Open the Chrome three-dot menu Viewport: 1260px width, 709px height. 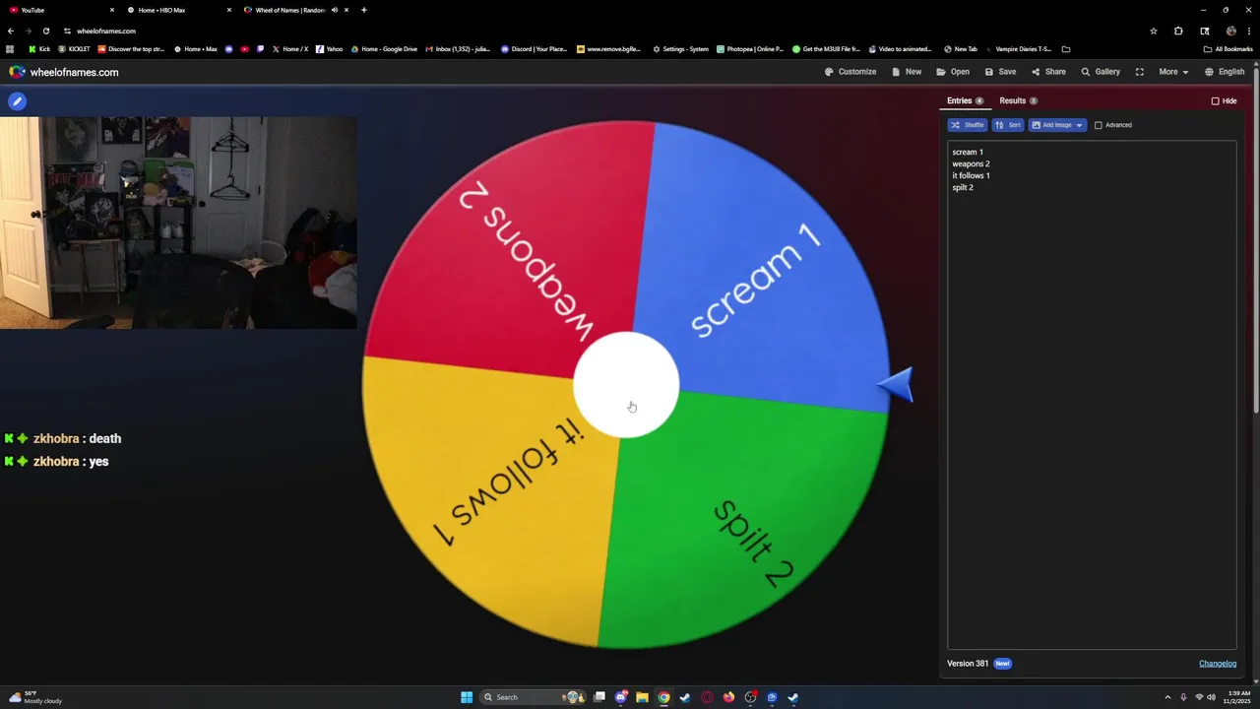point(1250,31)
